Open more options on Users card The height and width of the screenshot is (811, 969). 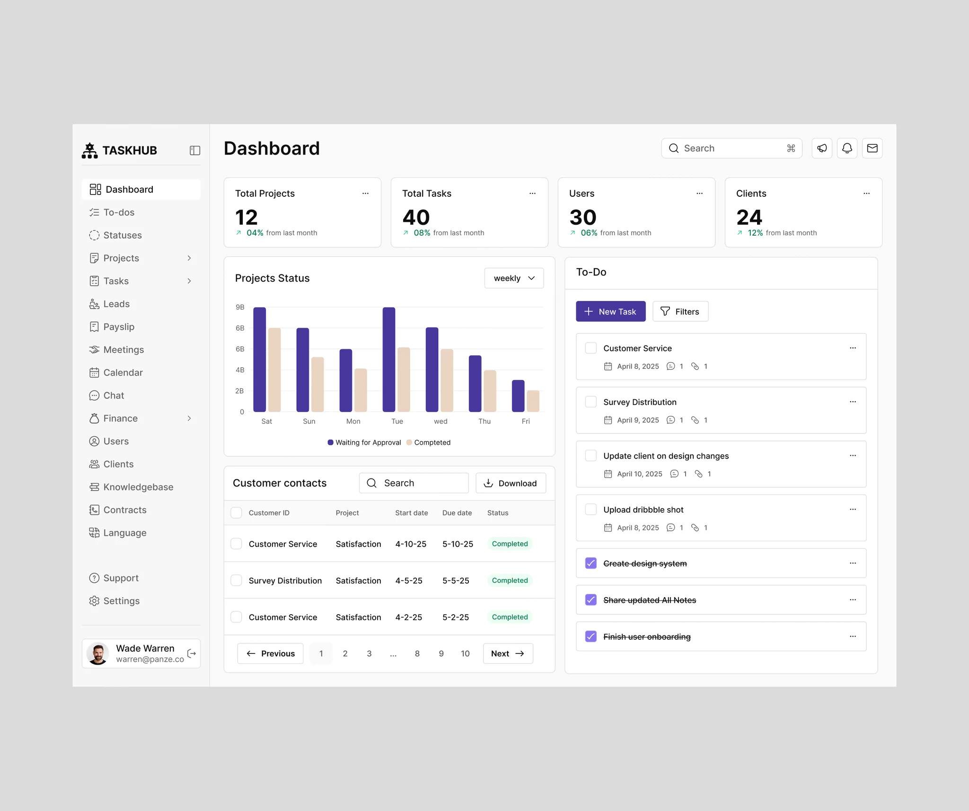click(699, 193)
